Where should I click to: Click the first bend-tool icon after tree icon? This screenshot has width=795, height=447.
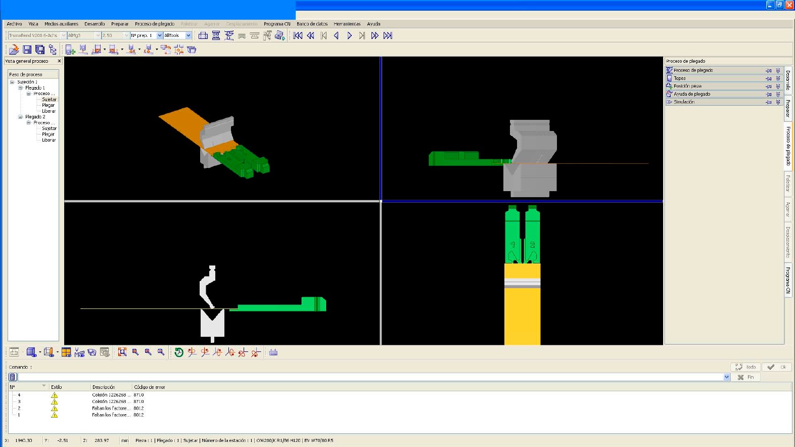pos(70,49)
